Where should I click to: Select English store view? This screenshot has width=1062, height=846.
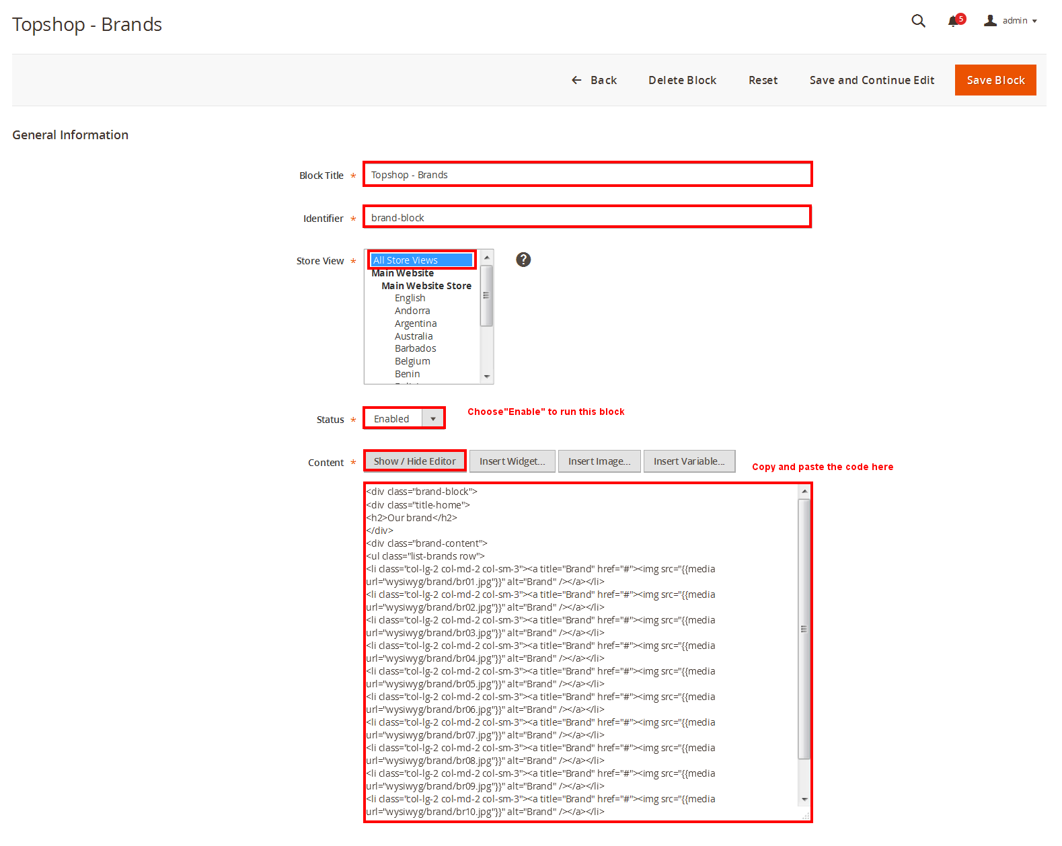410,298
